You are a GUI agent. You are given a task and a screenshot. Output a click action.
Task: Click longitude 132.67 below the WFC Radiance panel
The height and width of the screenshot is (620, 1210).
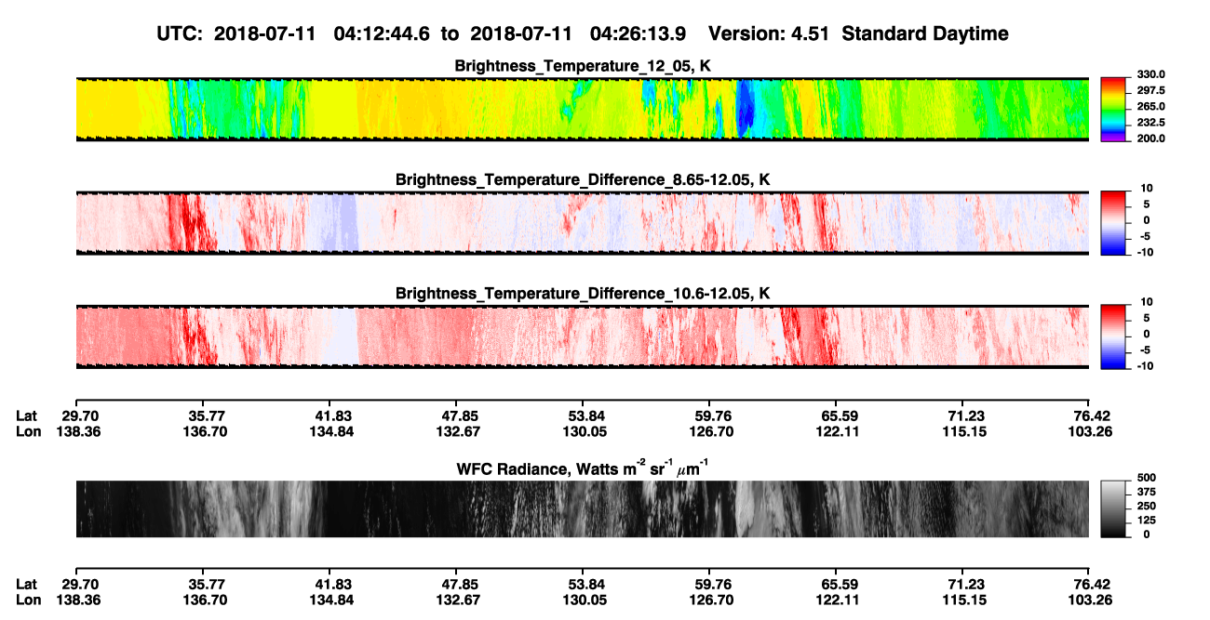click(x=459, y=600)
